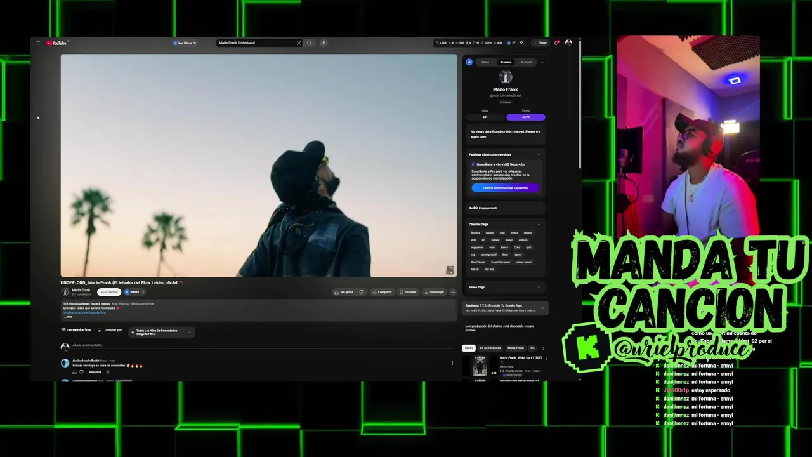This screenshot has height=457, width=812.
Task: Collapse the vidIQ panel with the top chevron
Action: click(542, 62)
